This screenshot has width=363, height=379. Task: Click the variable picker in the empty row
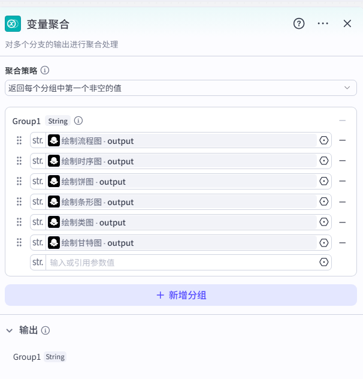(x=324, y=263)
